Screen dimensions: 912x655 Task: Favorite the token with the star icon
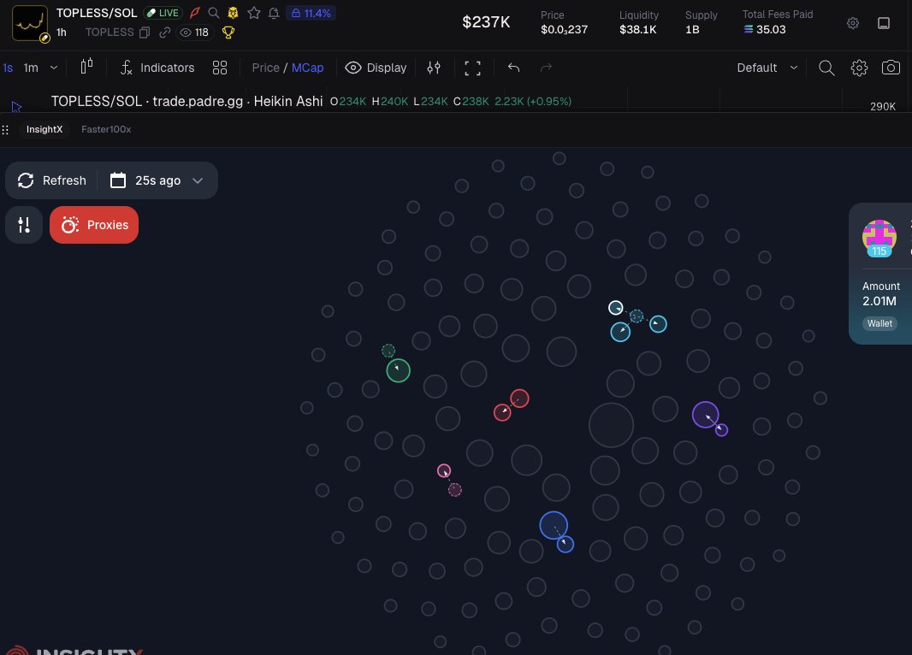click(x=253, y=13)
